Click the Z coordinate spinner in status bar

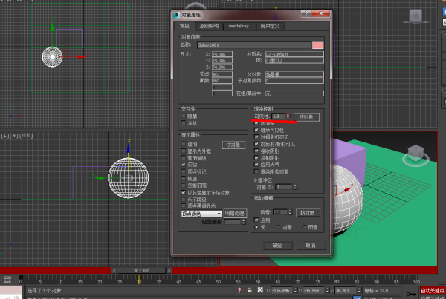(359, 290)
